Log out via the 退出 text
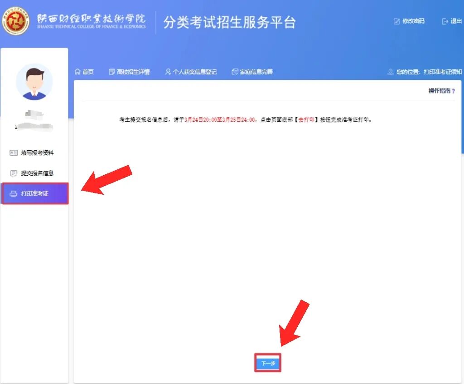Screen dimensions: 464x384 click(x=456, y=21)
